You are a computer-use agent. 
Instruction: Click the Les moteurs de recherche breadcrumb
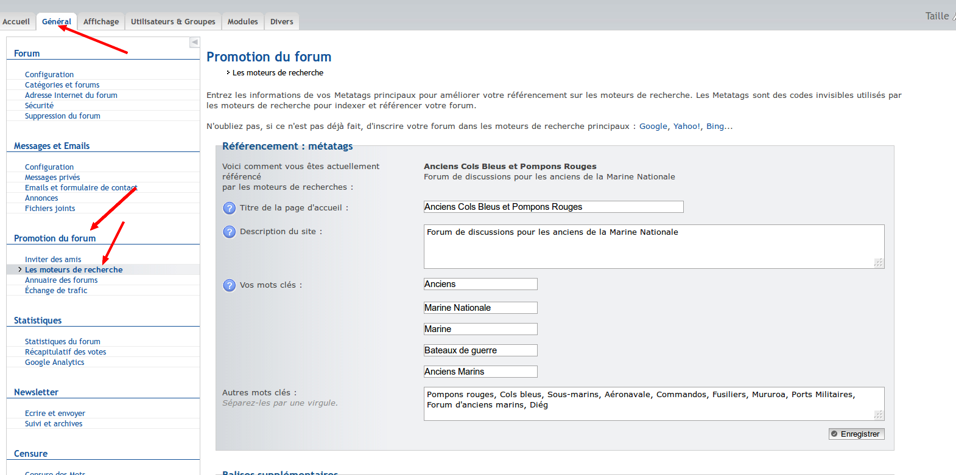point(278,73)
